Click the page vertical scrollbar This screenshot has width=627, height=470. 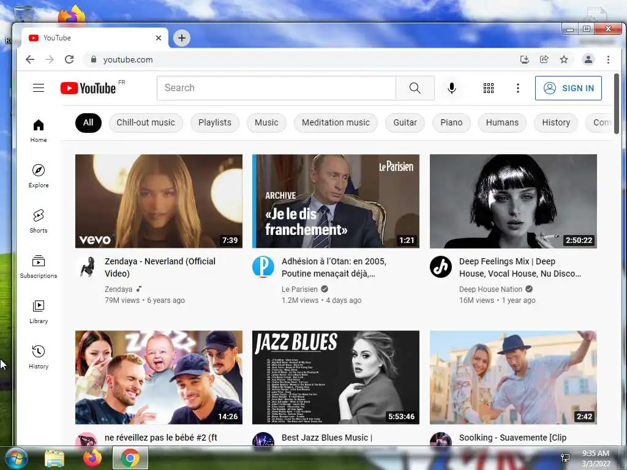(x=616, y=104)
